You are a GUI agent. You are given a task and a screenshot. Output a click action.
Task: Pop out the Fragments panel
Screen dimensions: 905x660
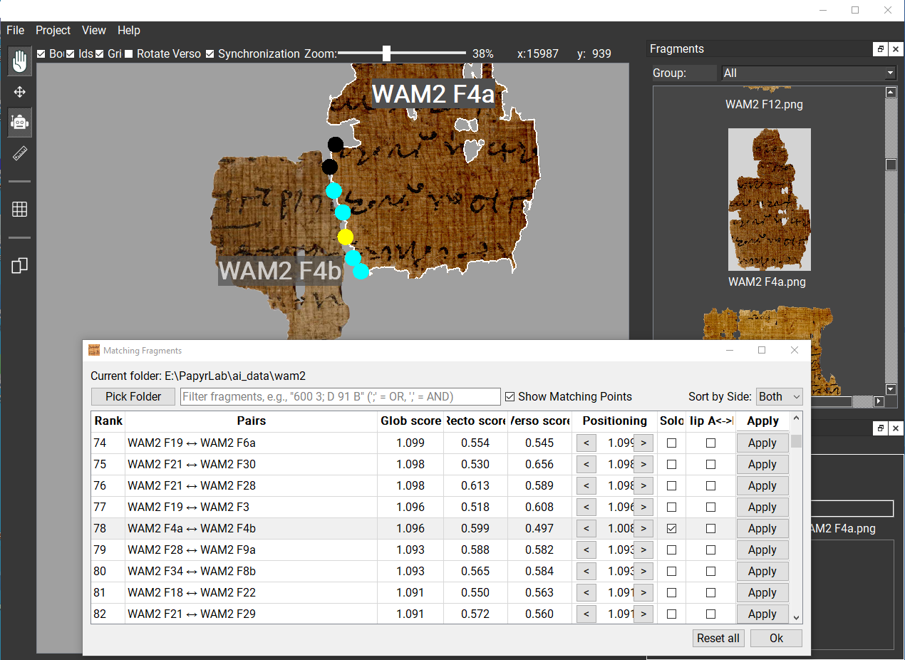point(881,48)
